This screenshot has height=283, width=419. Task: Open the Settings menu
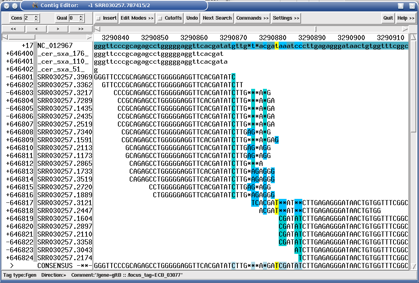point(286,18)
